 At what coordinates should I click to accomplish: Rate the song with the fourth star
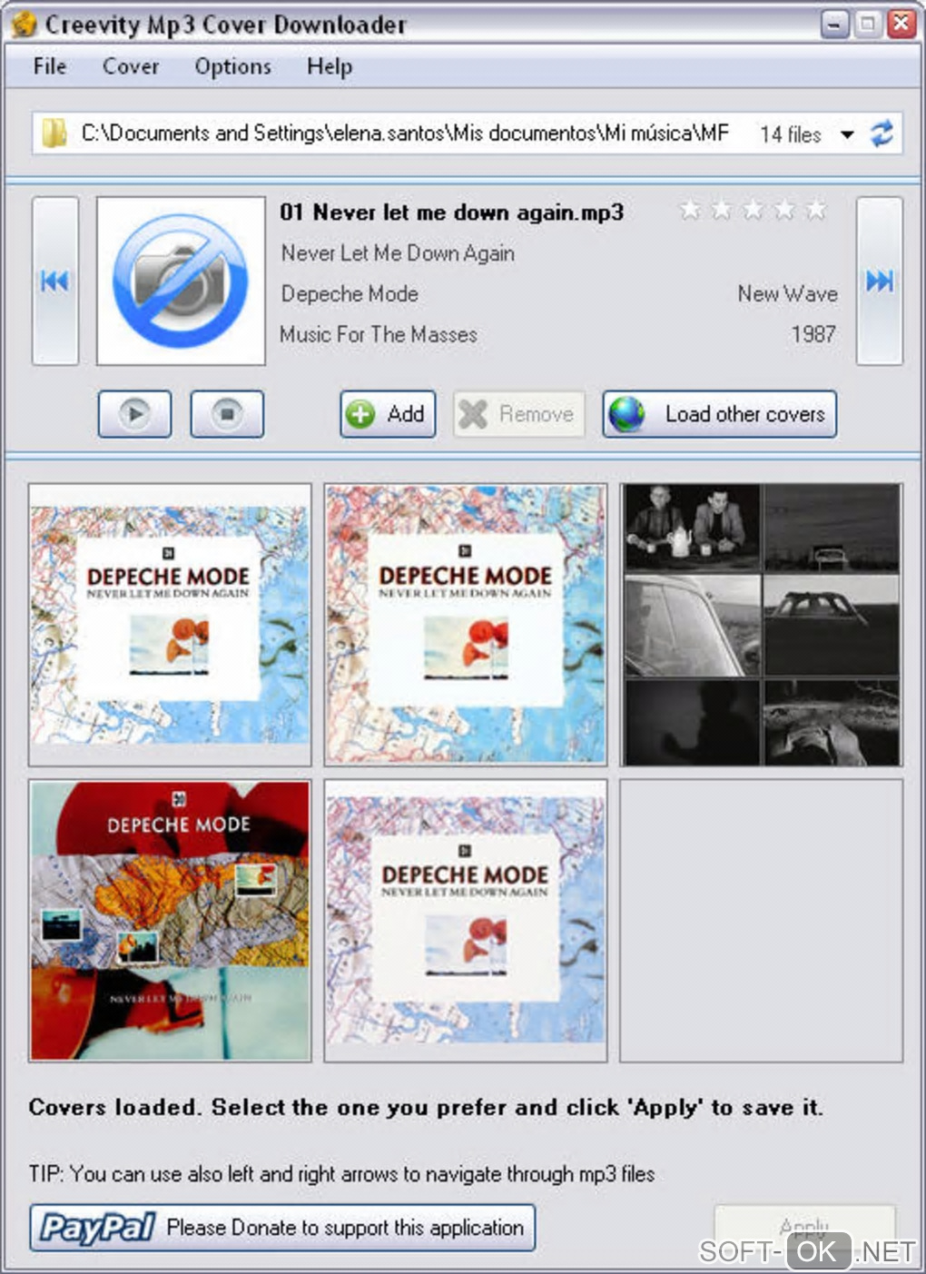coord(784,210)
